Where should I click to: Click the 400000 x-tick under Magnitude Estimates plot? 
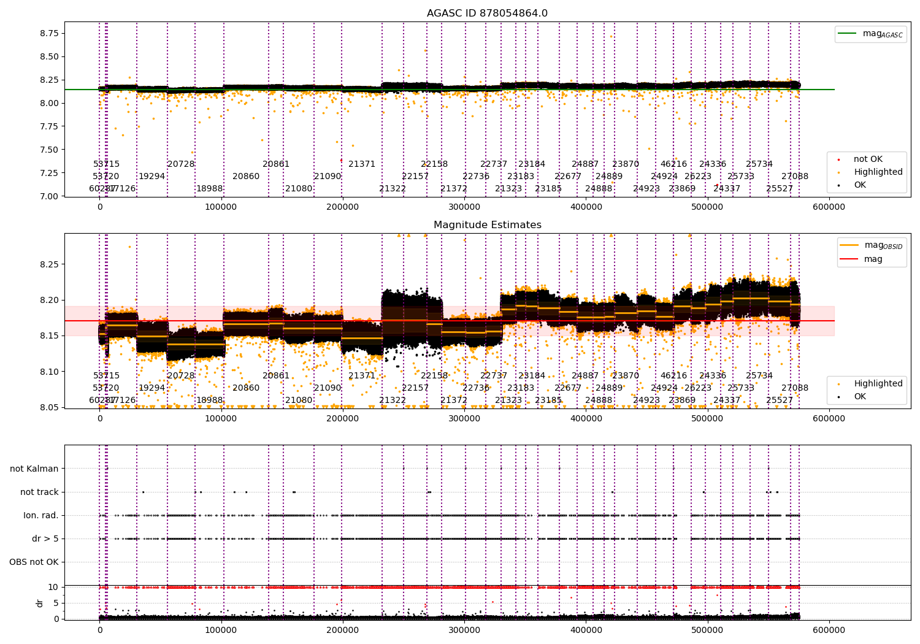click(x=586, y=419)
